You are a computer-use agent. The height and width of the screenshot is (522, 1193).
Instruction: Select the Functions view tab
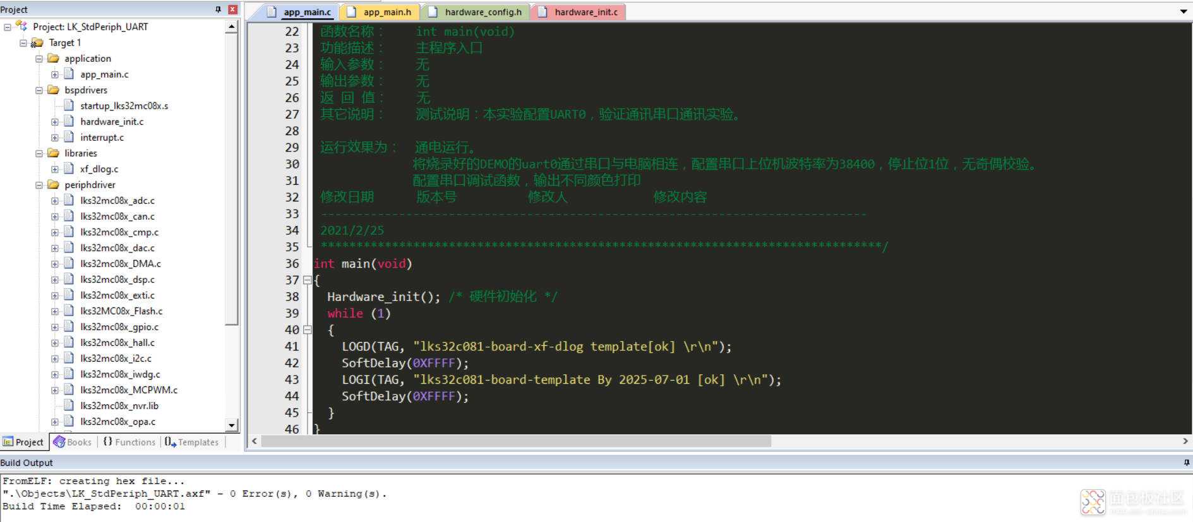(129, 442)
